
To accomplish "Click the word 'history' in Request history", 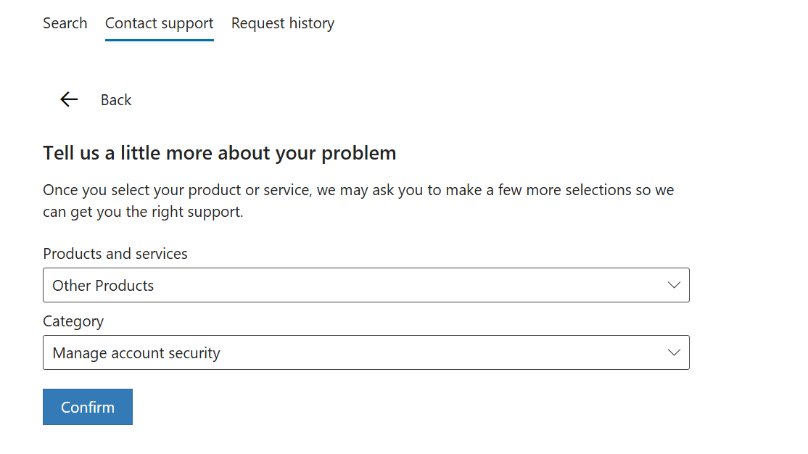I will point(311,23).
